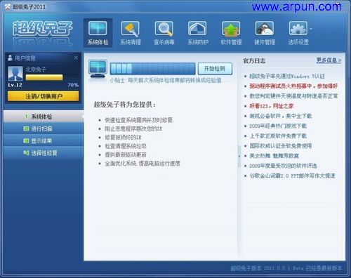Click 注销/切换用户 button
Screen dimensions: 351x278
pyautogui.click(x=44, y=96)
